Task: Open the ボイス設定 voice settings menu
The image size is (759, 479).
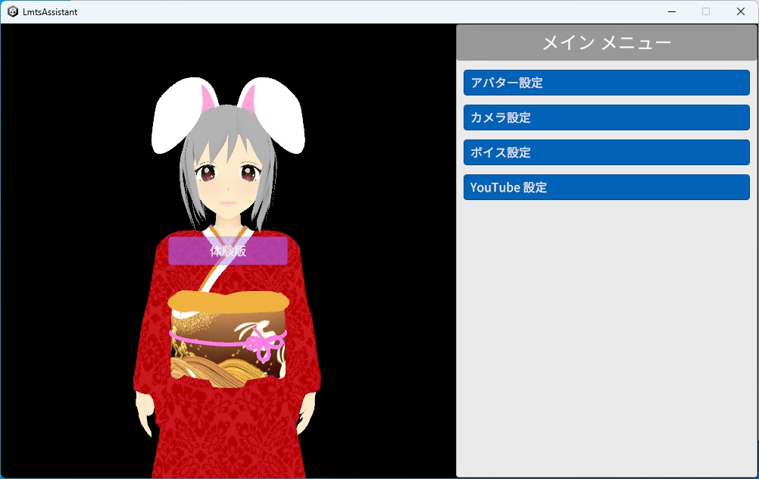Action: [606, 152]
